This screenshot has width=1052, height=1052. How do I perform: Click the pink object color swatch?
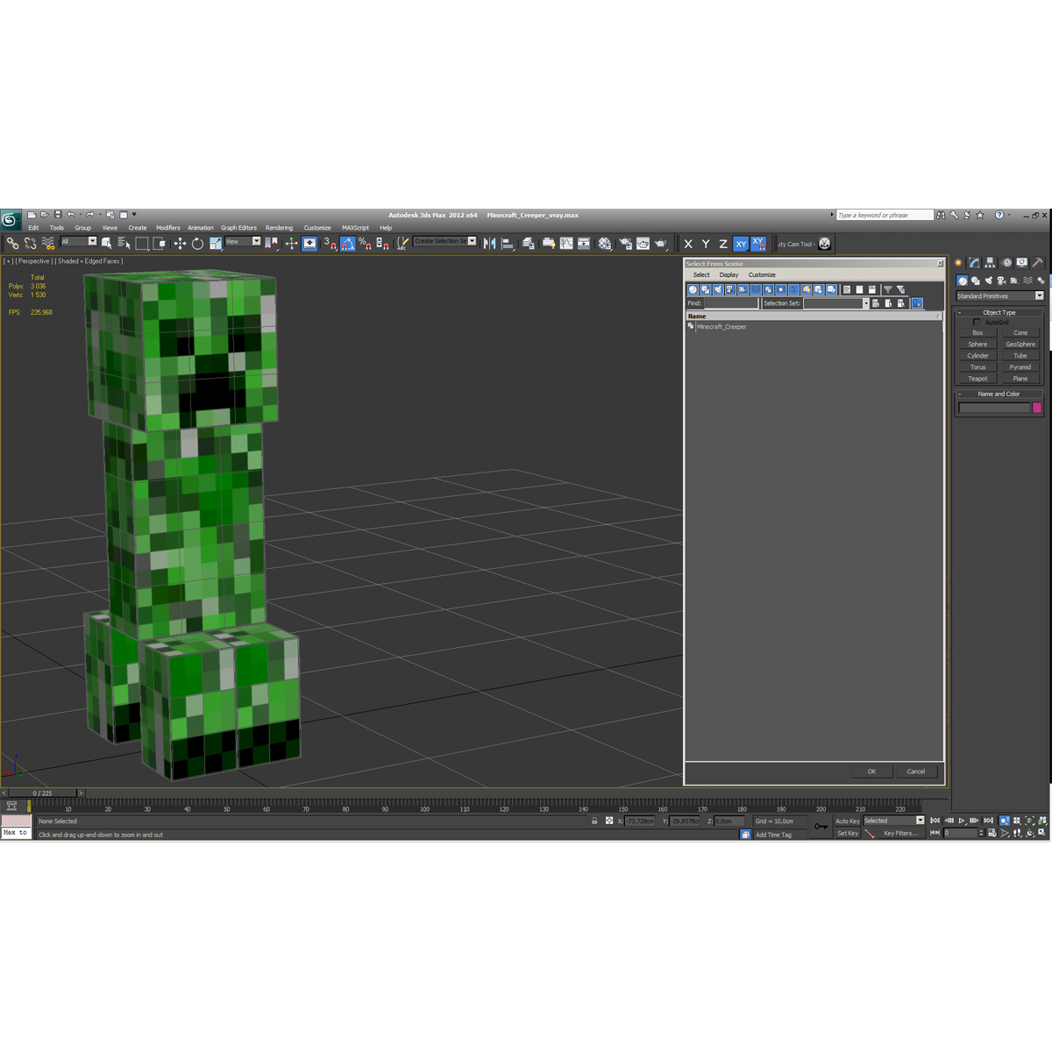click(x=1037, y=408)
